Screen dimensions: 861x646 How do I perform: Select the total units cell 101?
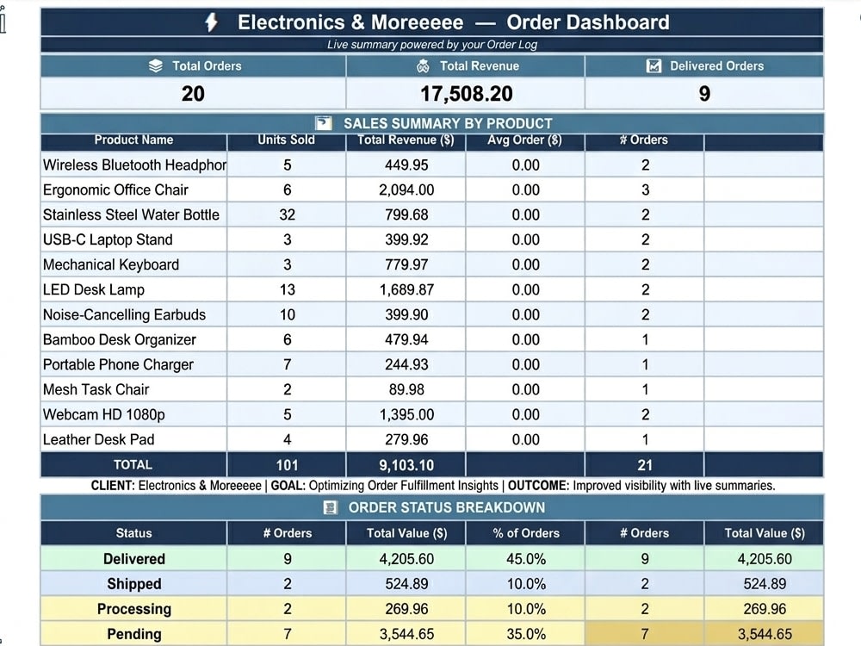[x=287, y=465]
